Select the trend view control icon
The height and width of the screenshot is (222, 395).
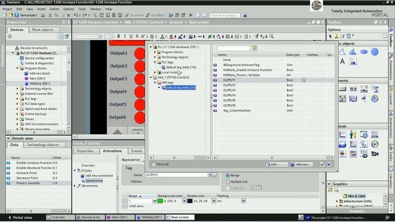[x=343, y=134]
